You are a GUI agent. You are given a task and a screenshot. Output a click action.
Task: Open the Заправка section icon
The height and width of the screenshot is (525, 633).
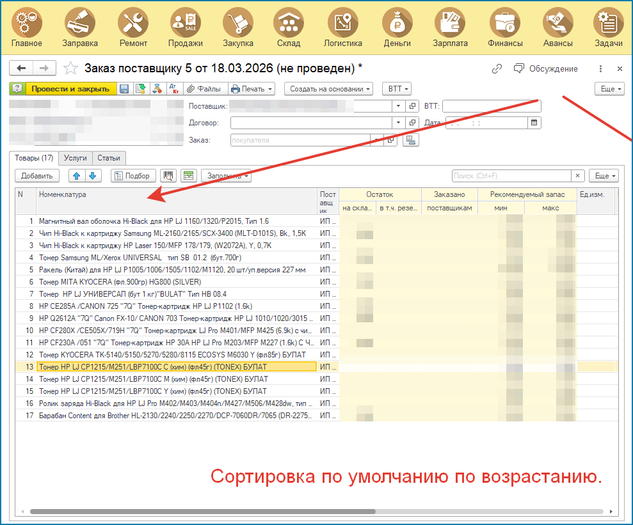(80, 22)
